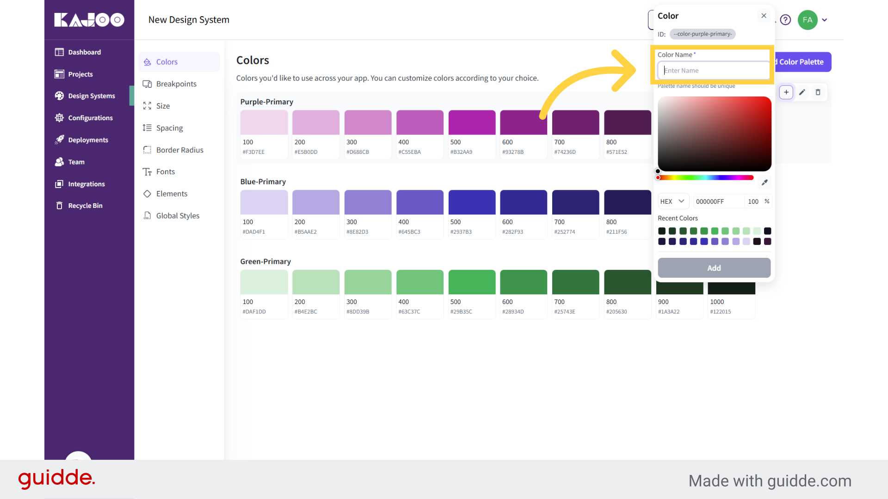Click the pencil edit palette icon

coord(802,92)
